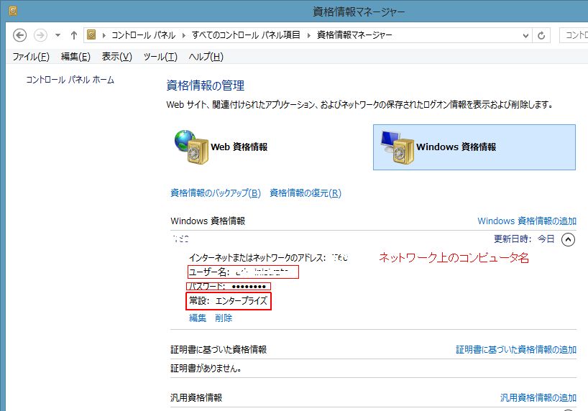Click the Windows 資格情報 computer safe icon
Viewport: 588px width, 411px height.
[x=396, y=146]
